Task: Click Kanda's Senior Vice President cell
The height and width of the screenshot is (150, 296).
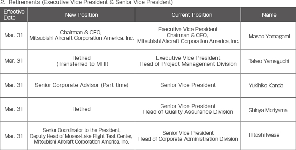Action: point(188,85)
